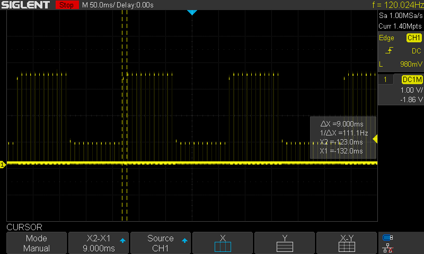Select the Y cursor mode button

[x=285, y=243]
